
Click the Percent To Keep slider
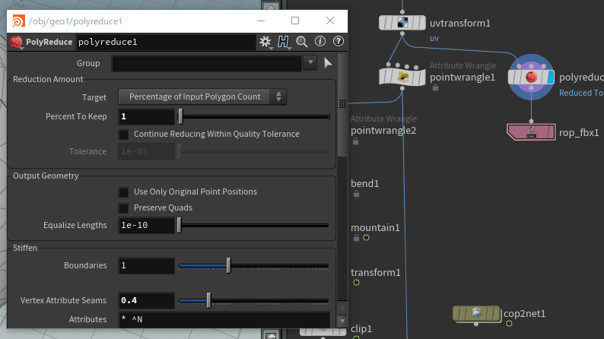[x=254, y=116]
